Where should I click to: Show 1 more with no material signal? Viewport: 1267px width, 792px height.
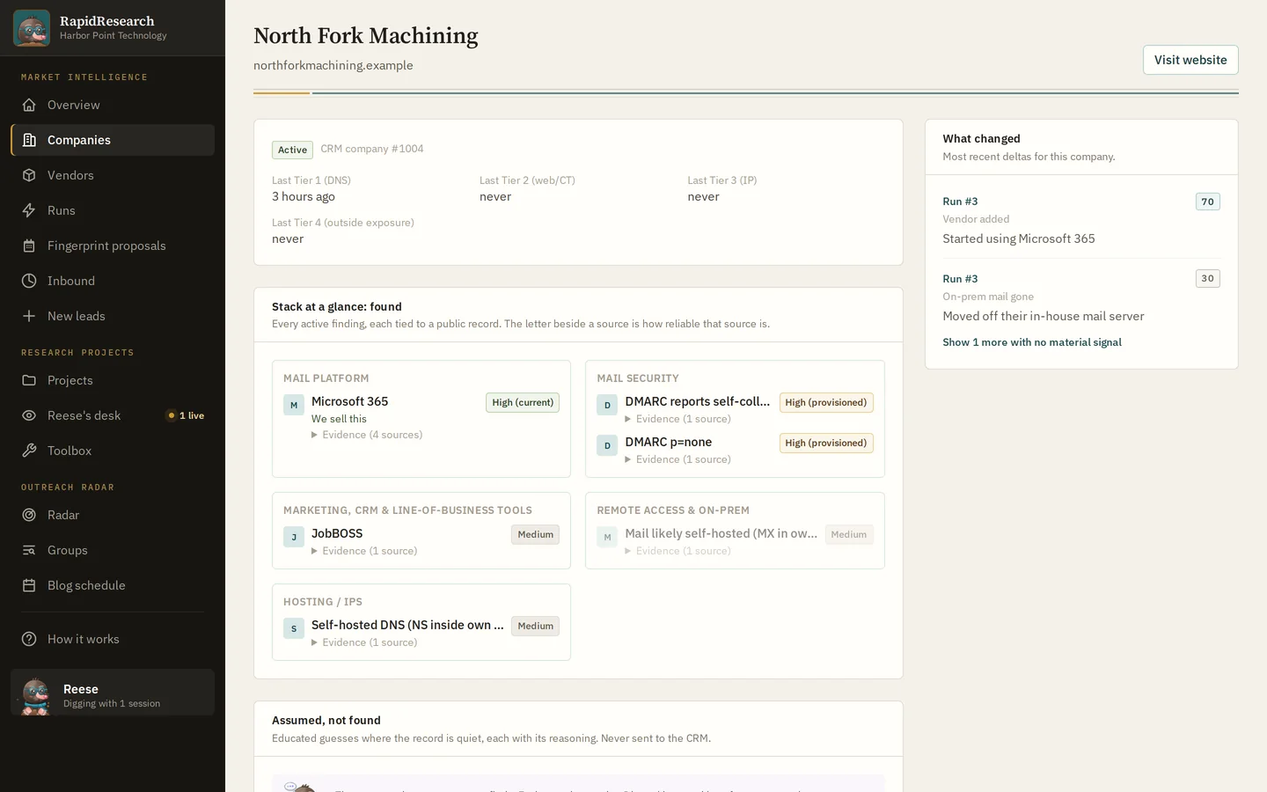(x=1032, y=342)
